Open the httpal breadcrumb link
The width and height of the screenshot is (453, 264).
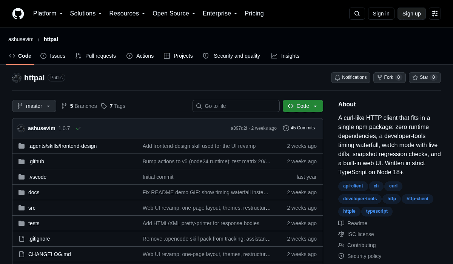[x=51, y=39]
